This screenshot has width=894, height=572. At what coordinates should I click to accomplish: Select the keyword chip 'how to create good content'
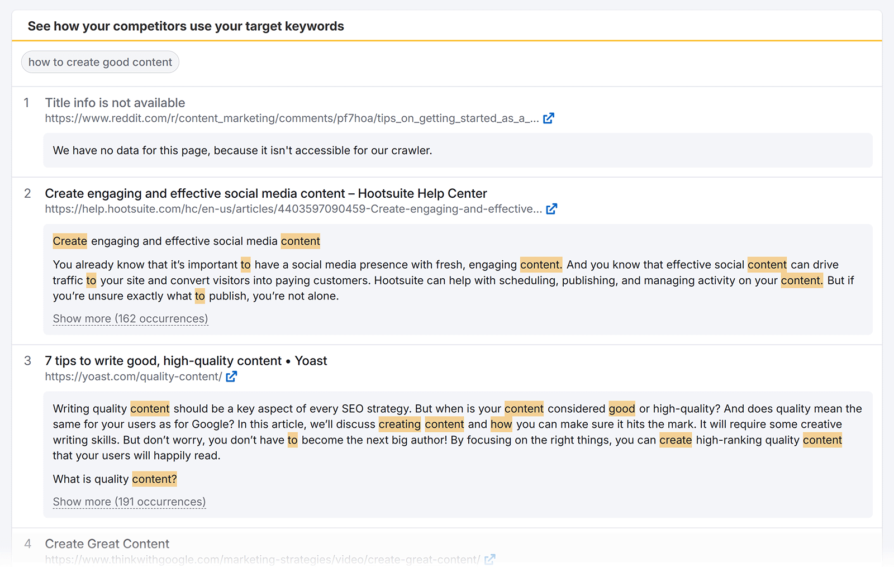coord(100,61)
